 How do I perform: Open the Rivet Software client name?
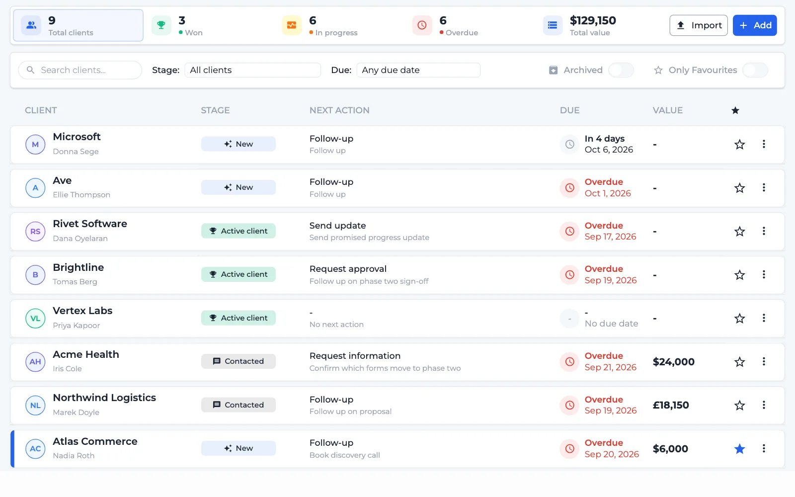coord(90,224)
